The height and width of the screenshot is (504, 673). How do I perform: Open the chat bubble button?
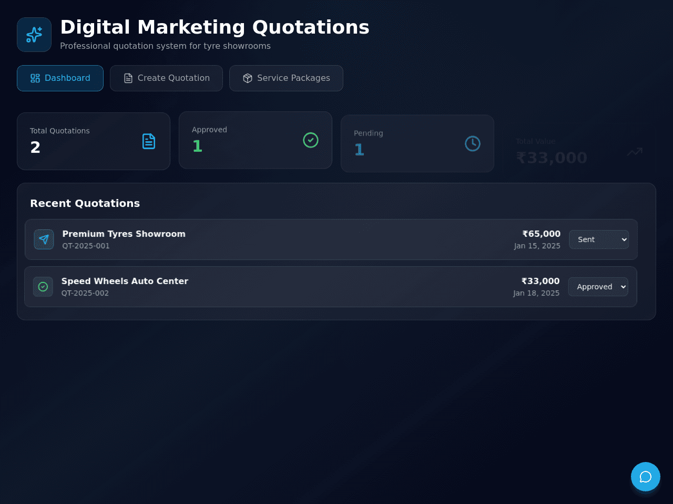[x=646, y=477]
